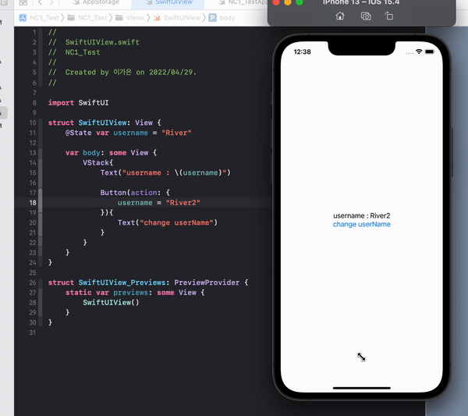Click the Created by comment line
Image resolution: width=468 pixels, height=416 pixels.
[x=122, y=73]
